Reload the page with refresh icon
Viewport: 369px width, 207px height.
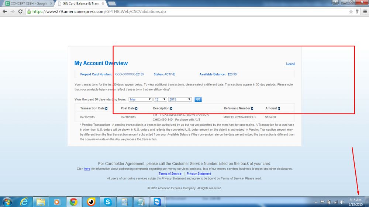(20, 11)
